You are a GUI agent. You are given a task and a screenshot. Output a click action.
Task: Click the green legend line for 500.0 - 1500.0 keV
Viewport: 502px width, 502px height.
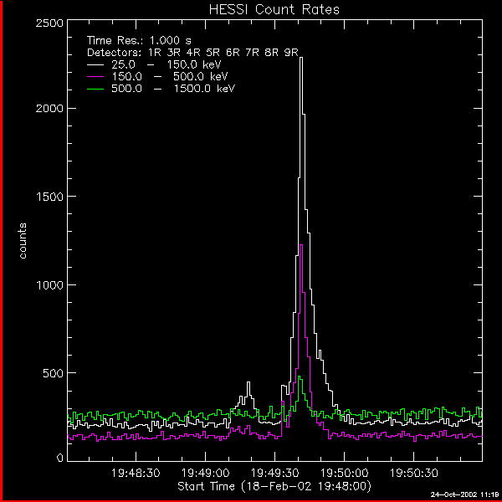click(x=95, y=89)
